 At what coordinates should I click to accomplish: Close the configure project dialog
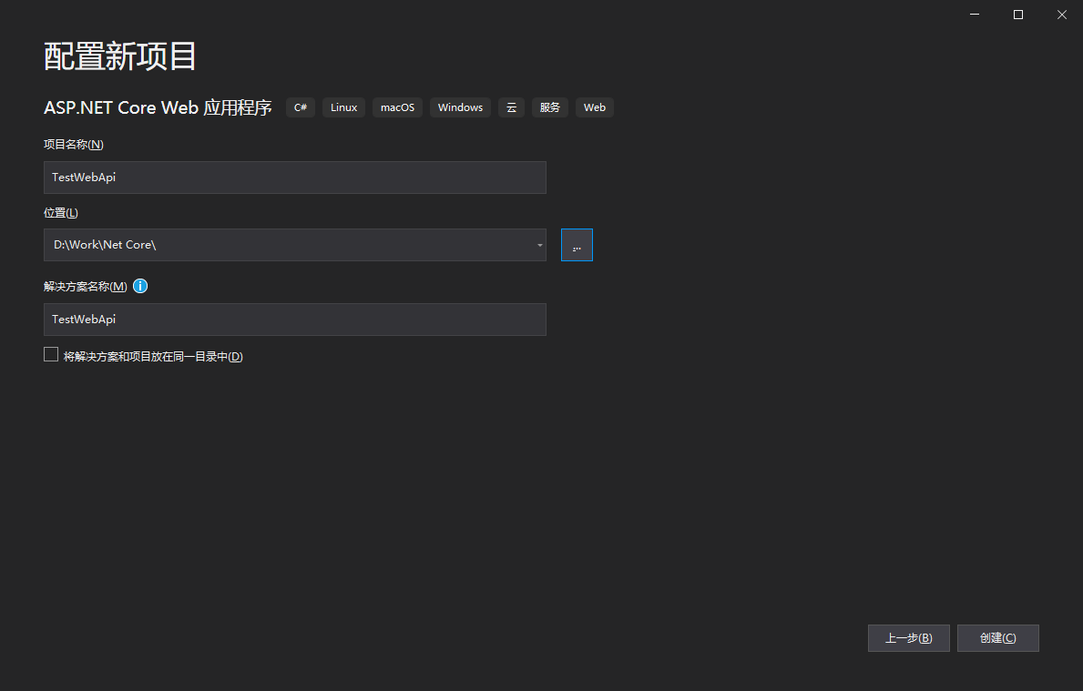point(1061,15)
